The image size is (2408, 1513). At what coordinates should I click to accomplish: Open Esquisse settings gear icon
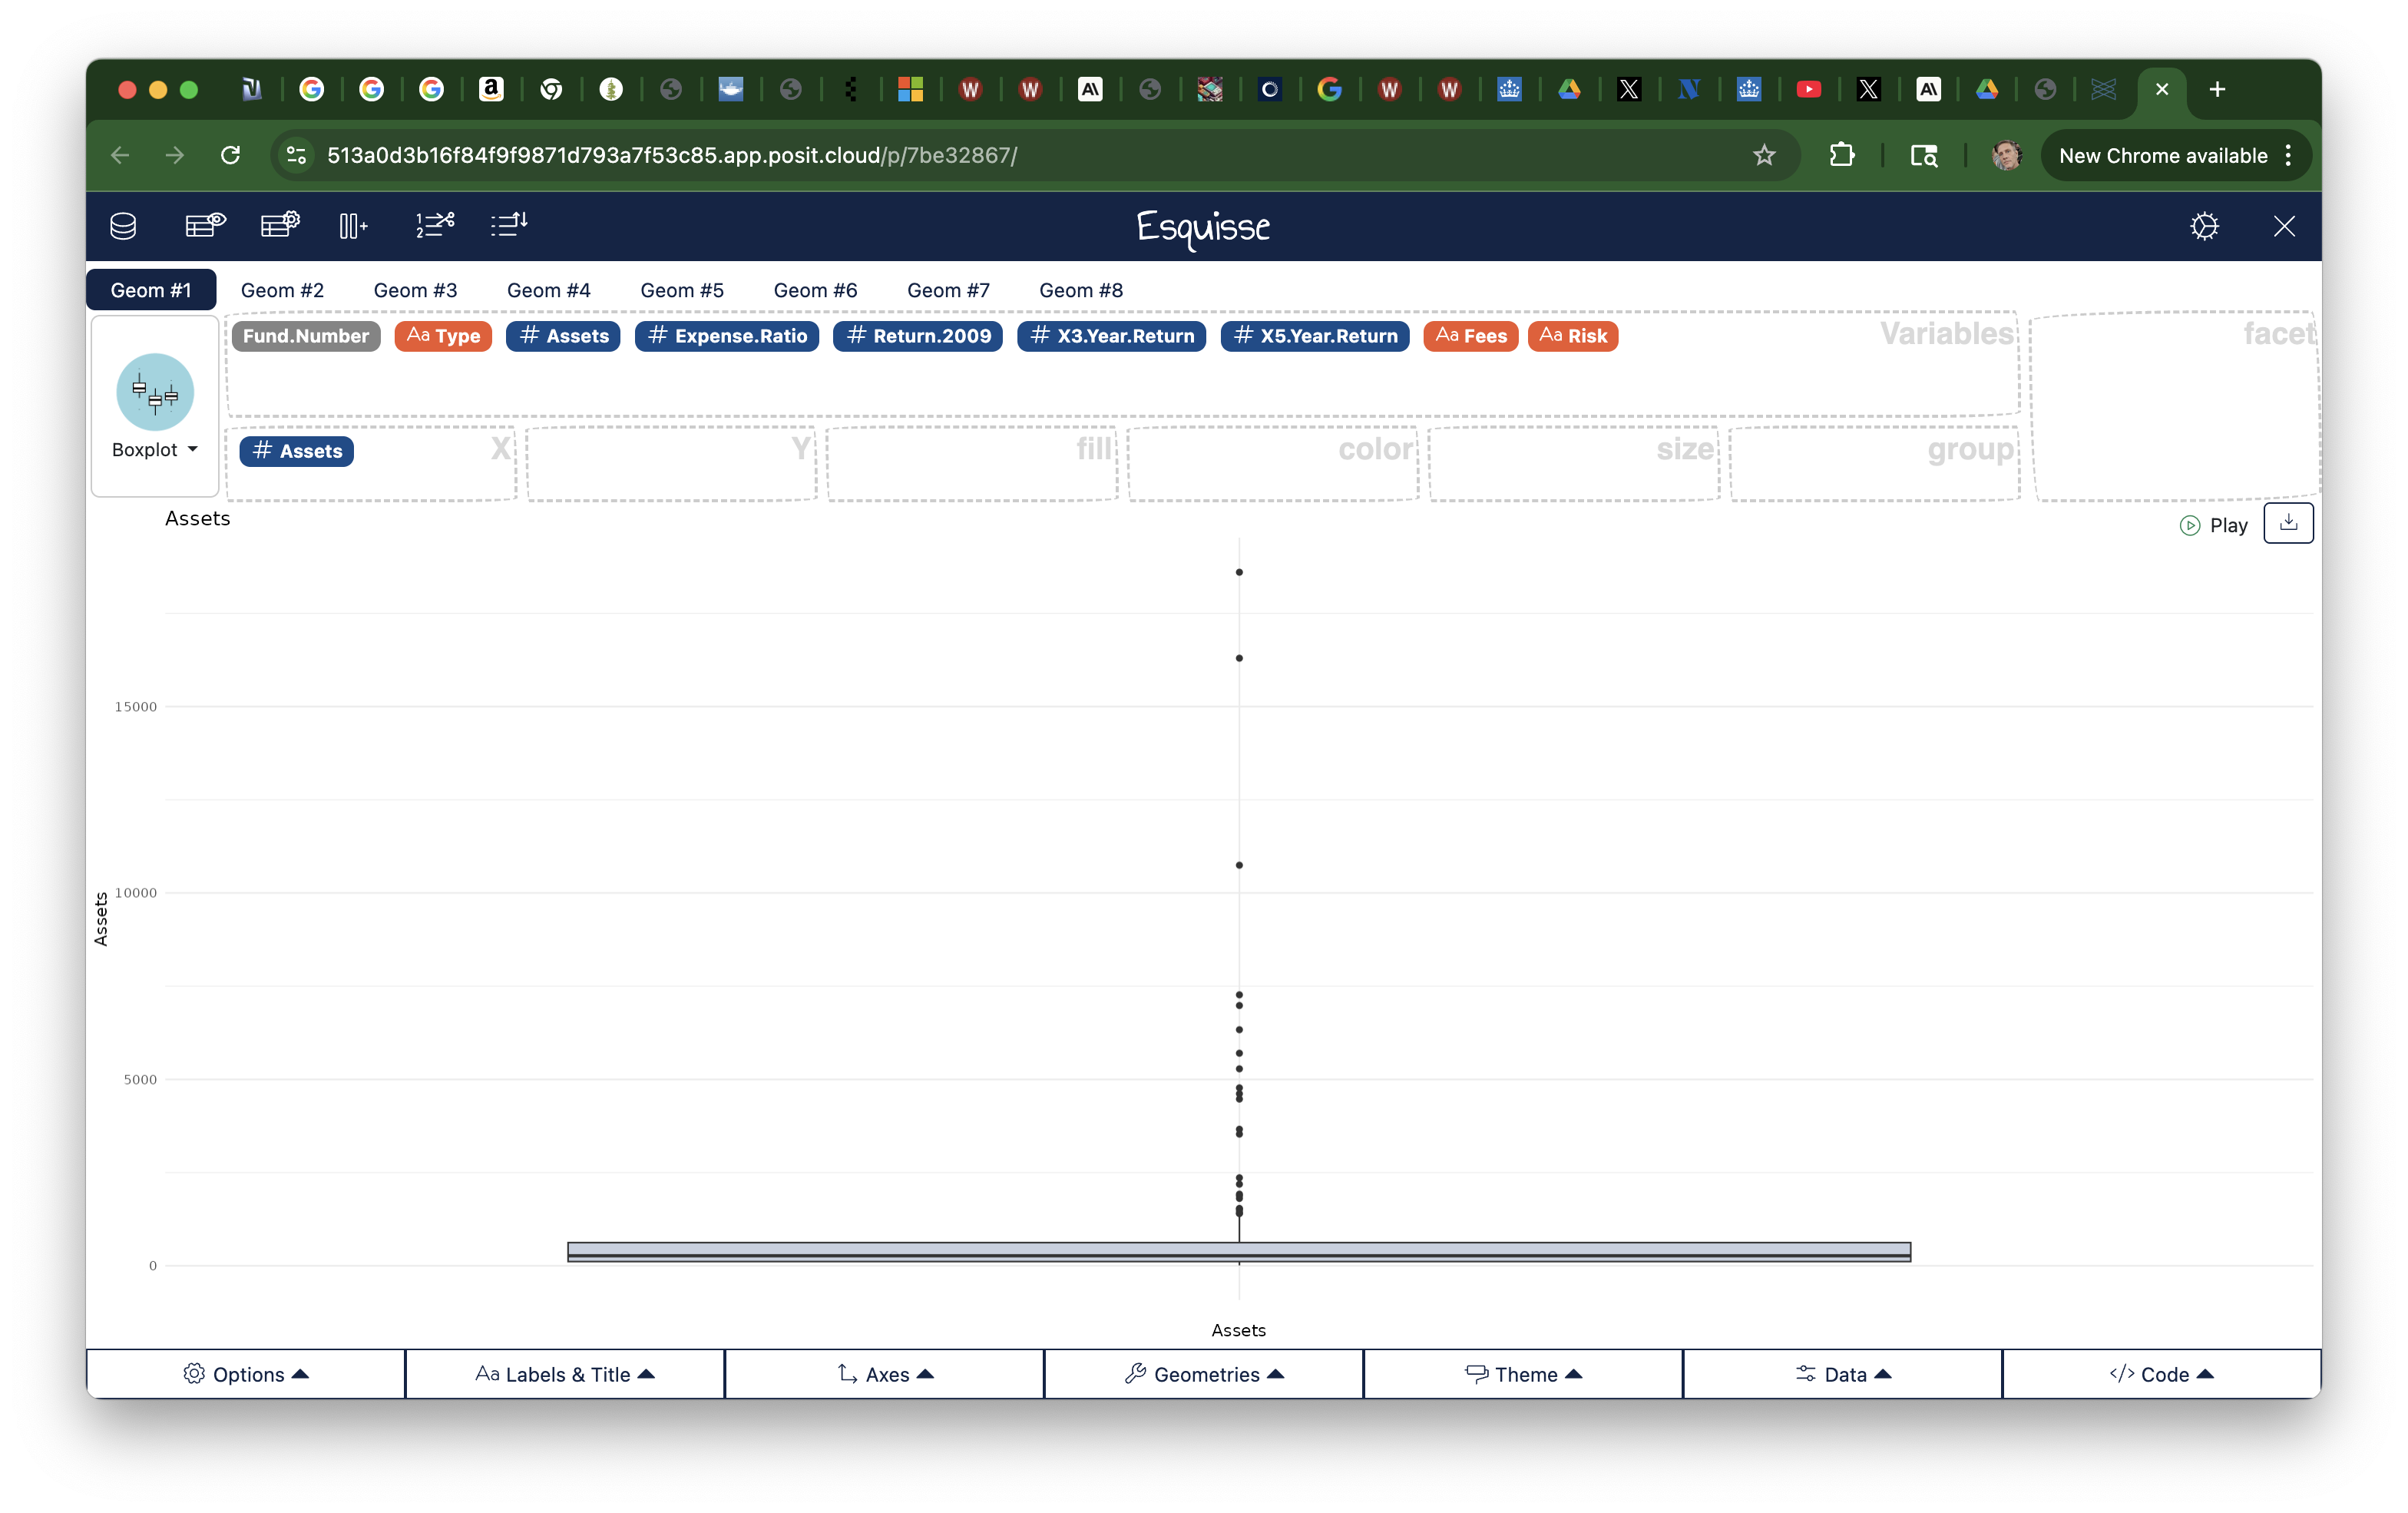pos(2204,226)
